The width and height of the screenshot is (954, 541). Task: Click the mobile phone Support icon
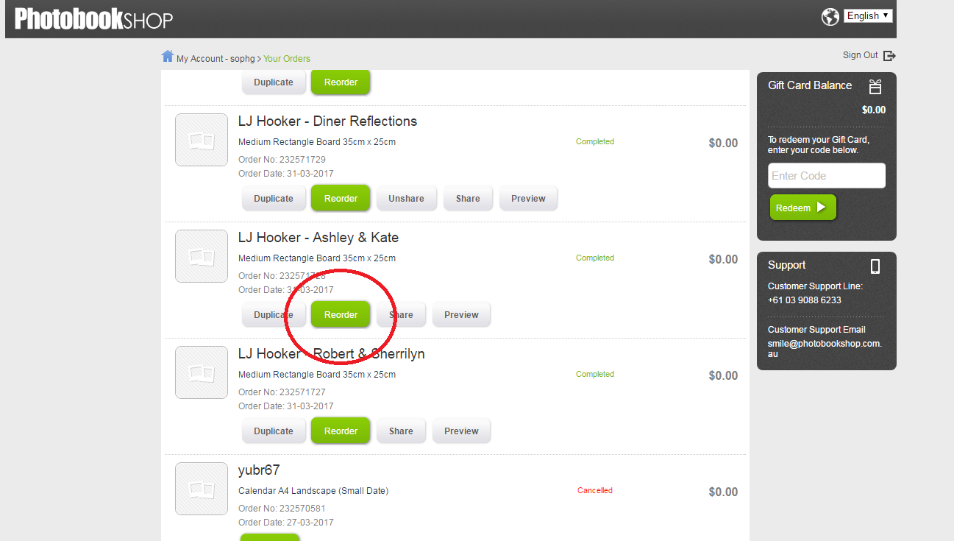point(875,266)
